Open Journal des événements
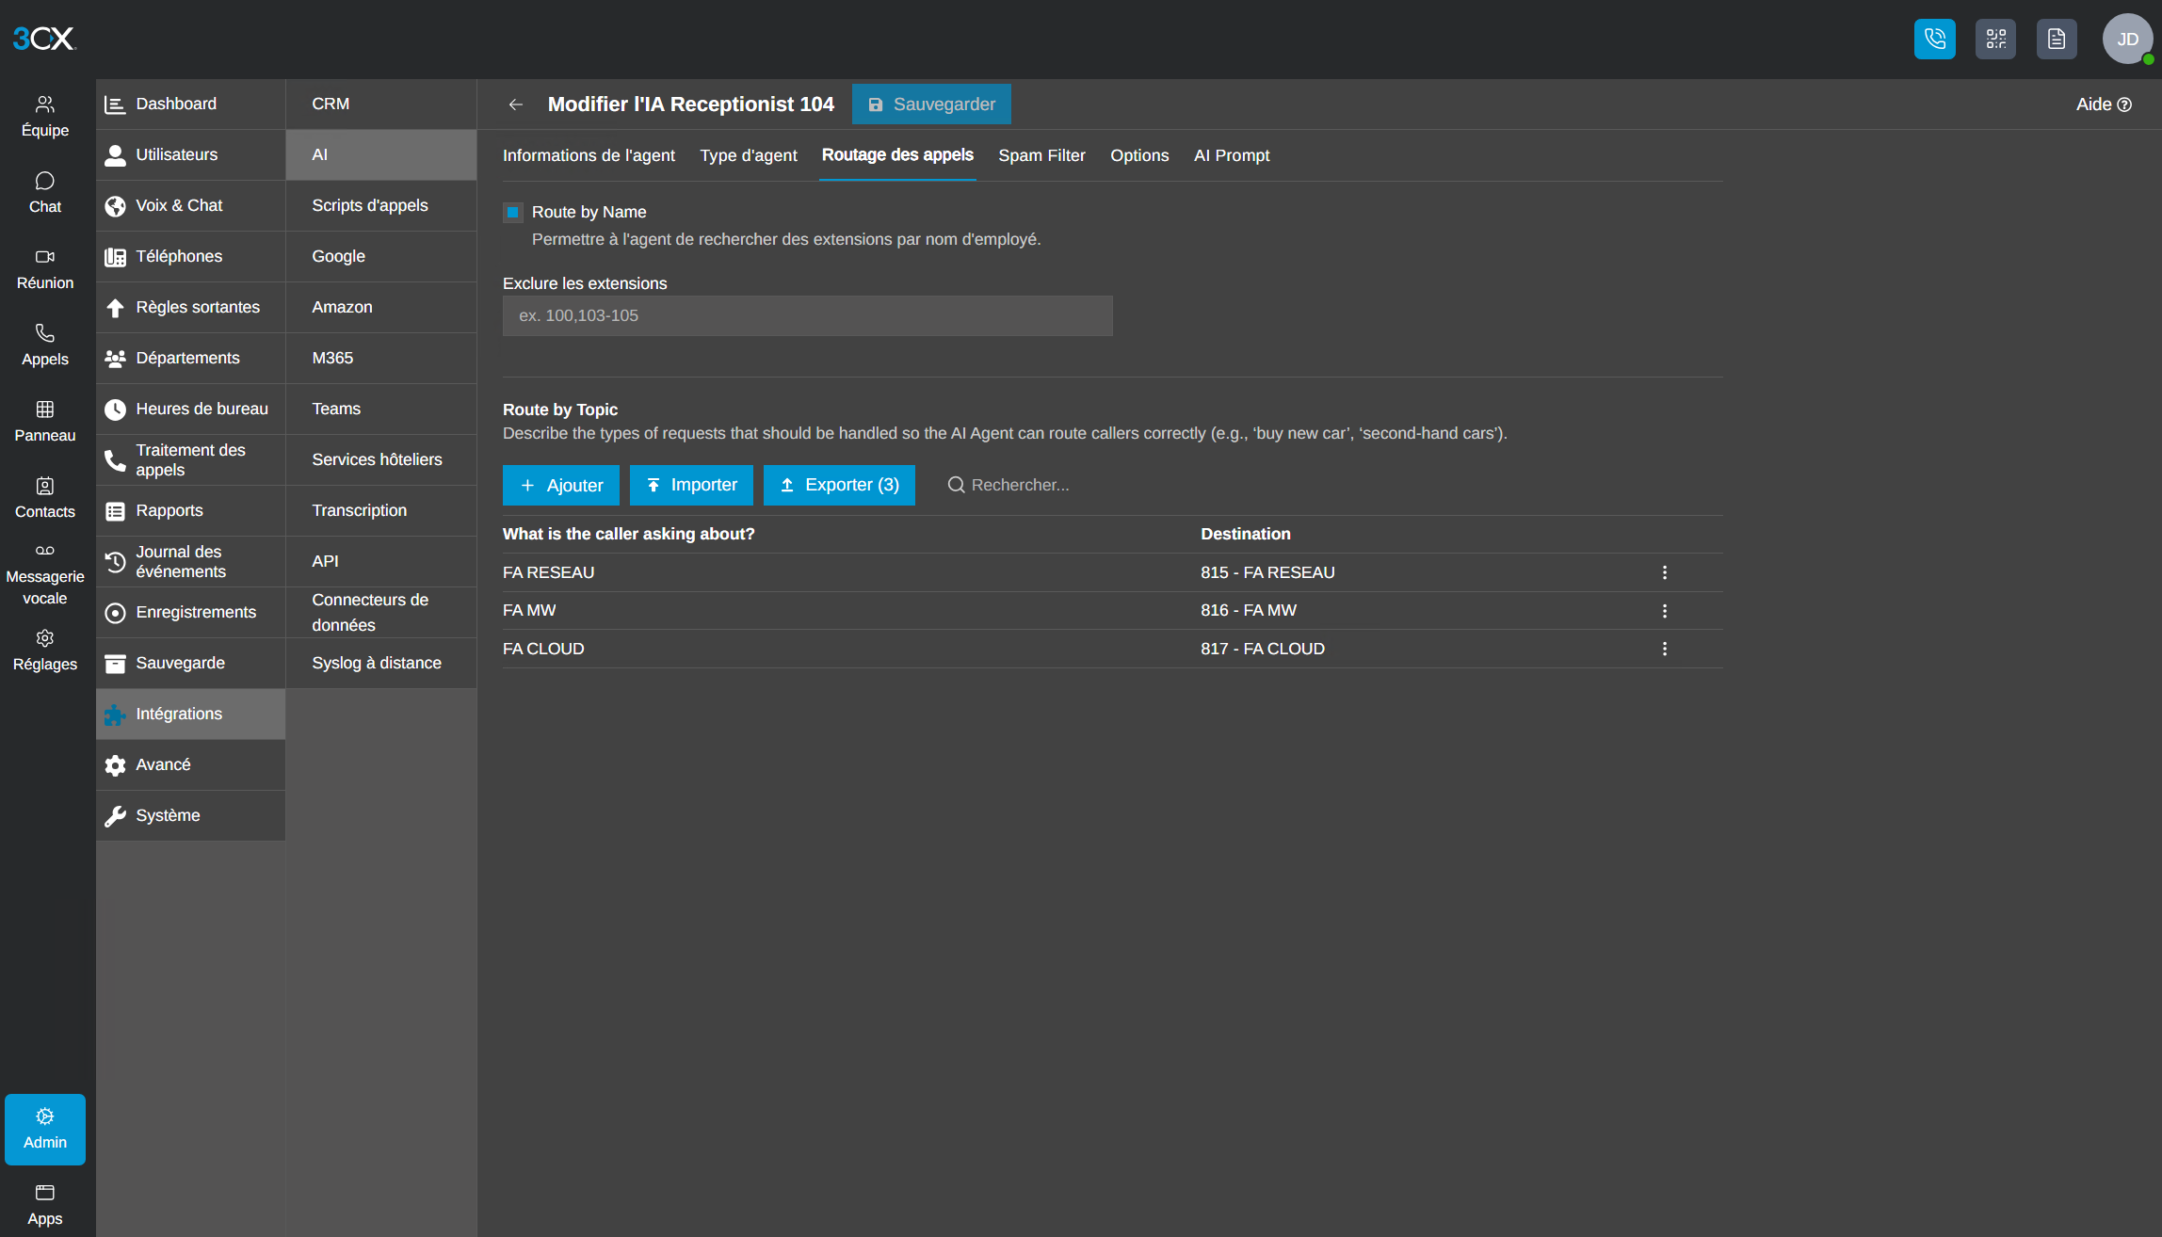Image resolution: width=2162 pixels, height=1237 pixels. (x=191, y=562)
